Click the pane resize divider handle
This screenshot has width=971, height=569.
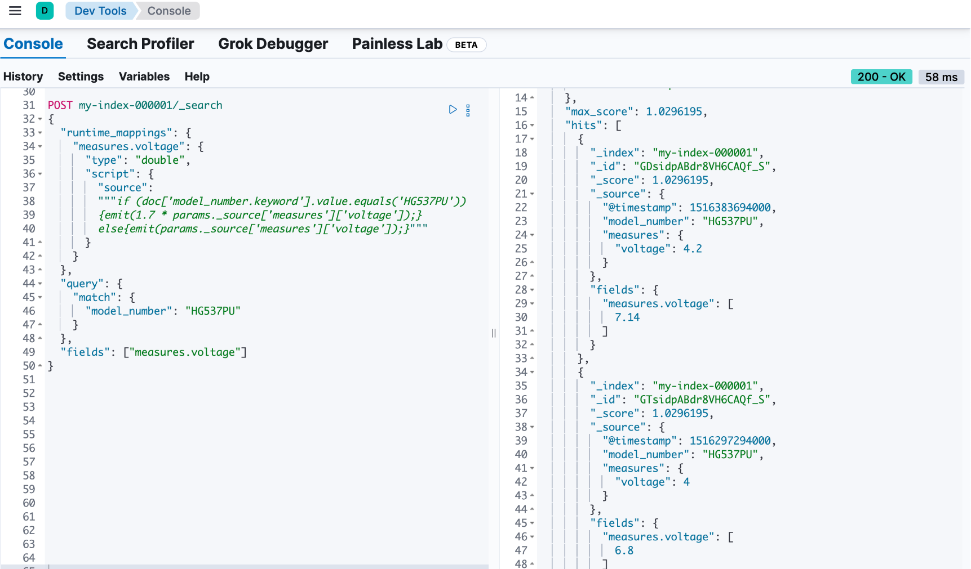494,333
